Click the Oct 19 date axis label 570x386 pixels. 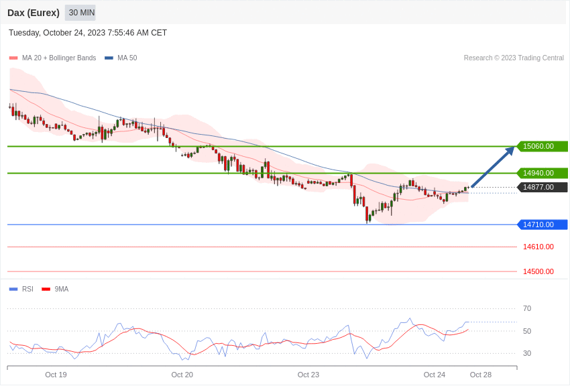click(56, 375)
